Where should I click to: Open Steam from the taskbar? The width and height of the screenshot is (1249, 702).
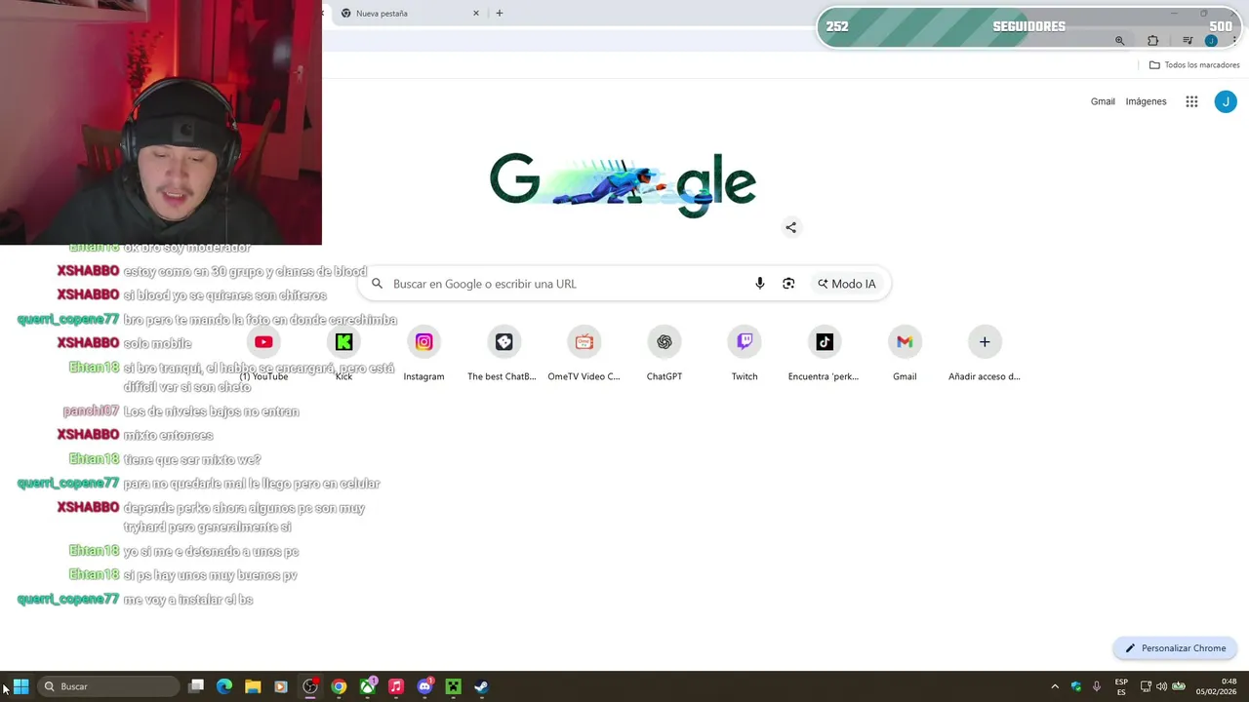click(x=481, y=686)
